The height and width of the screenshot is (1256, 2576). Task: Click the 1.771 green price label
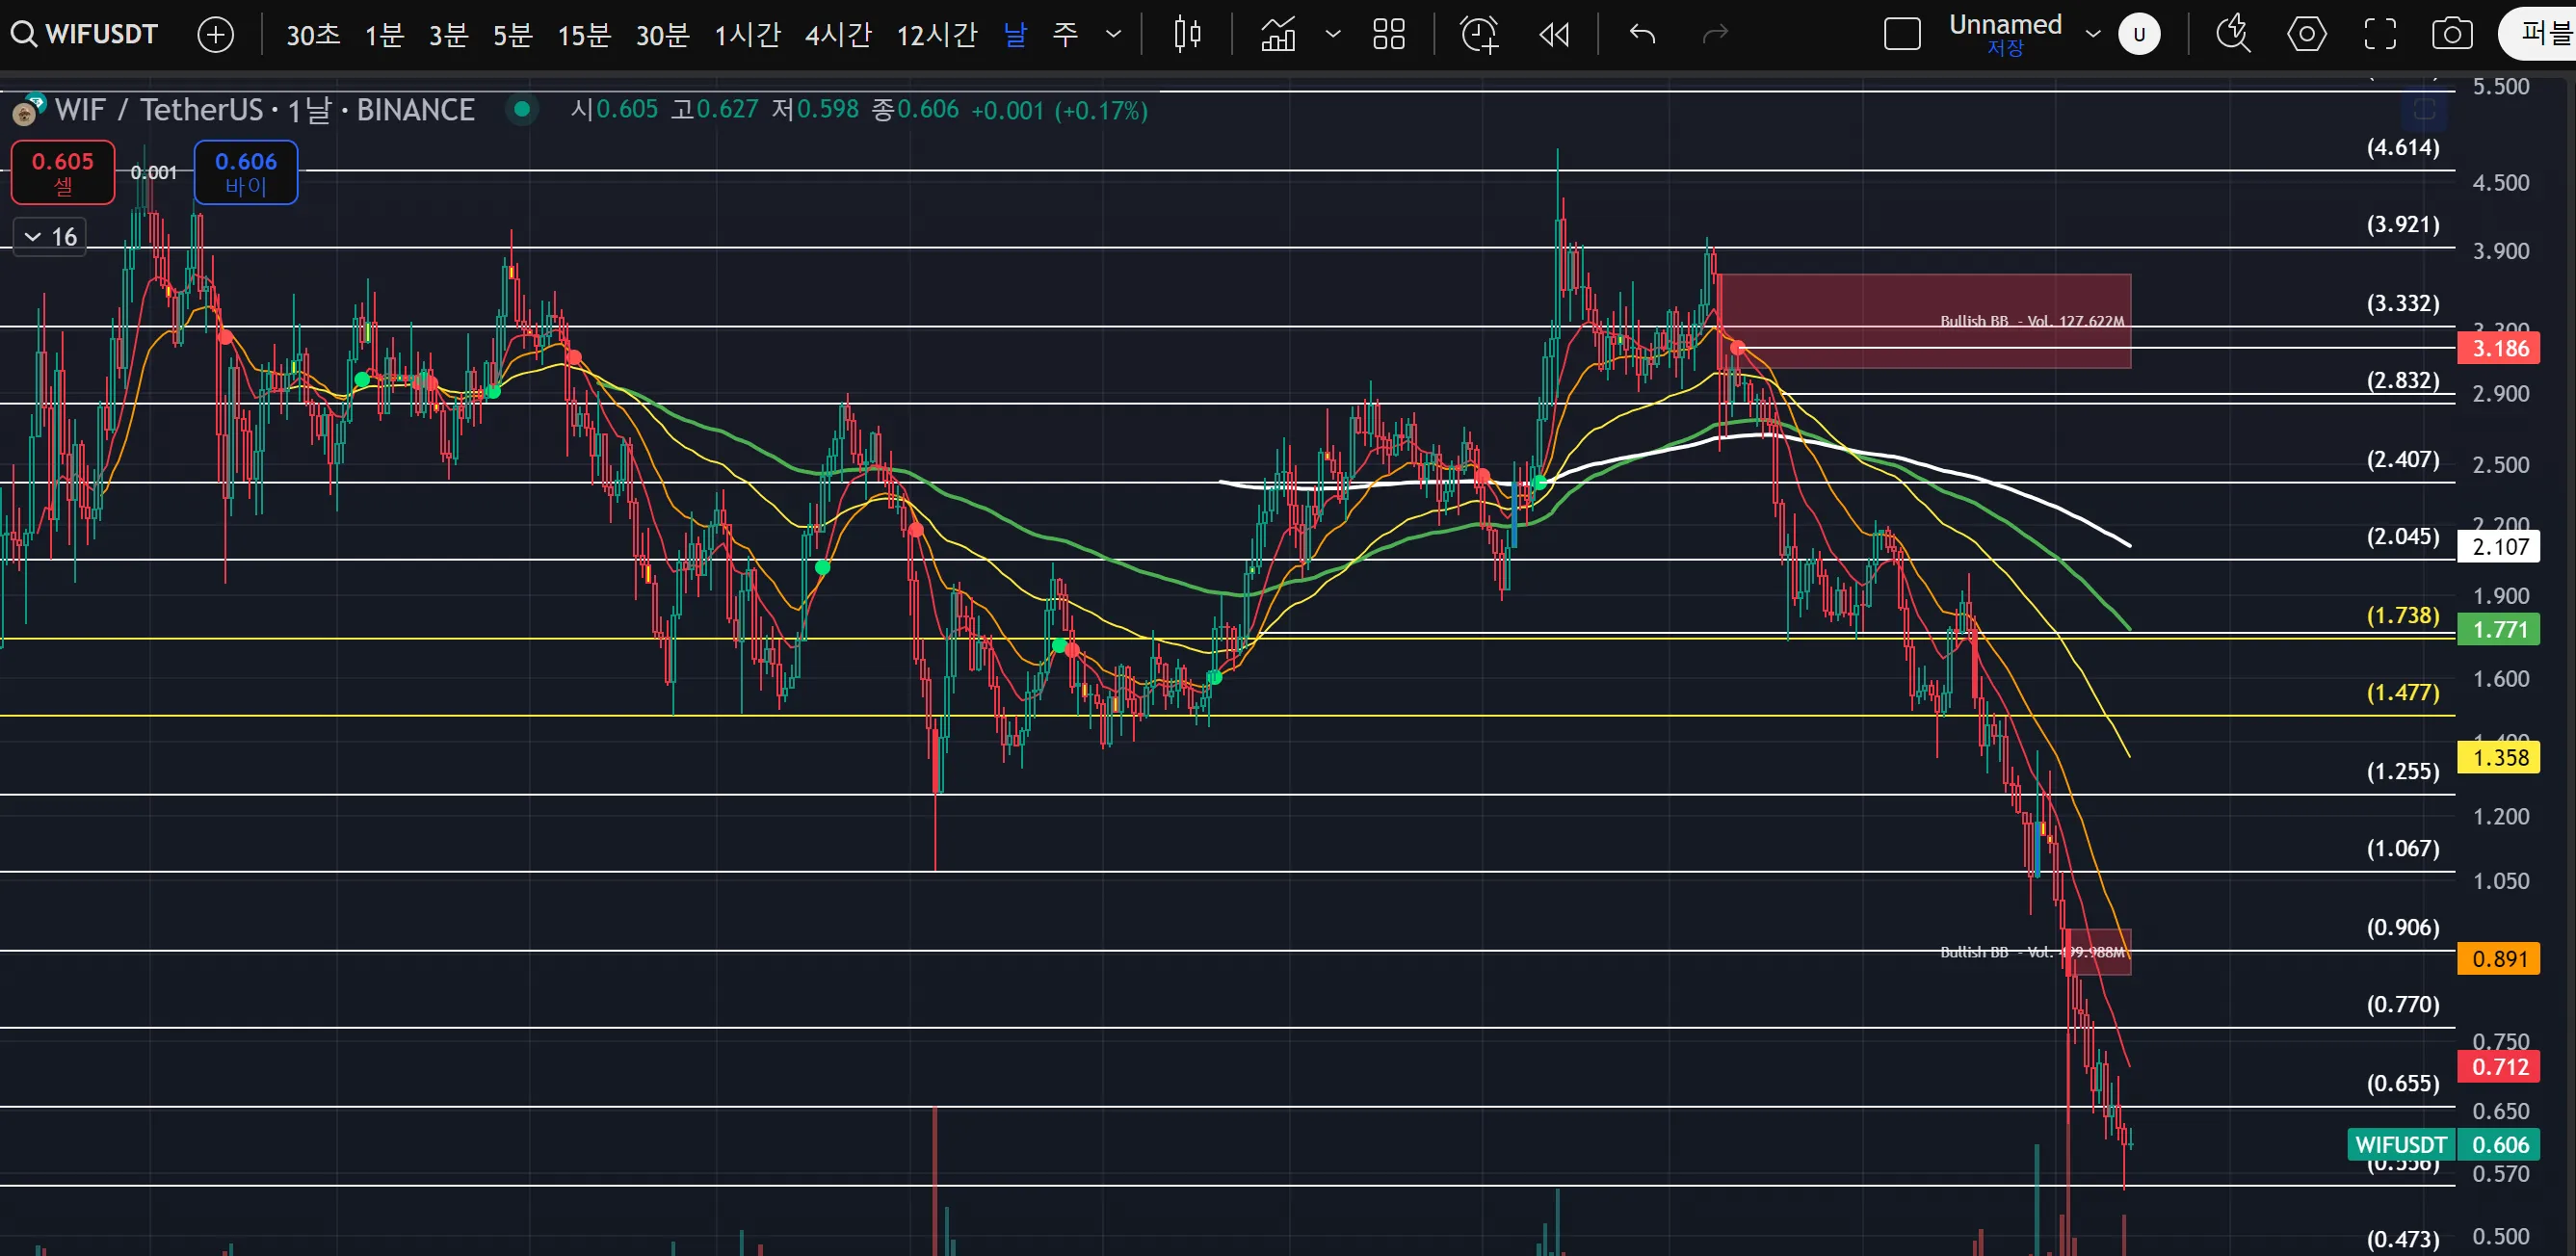(x=2498, y=629)
